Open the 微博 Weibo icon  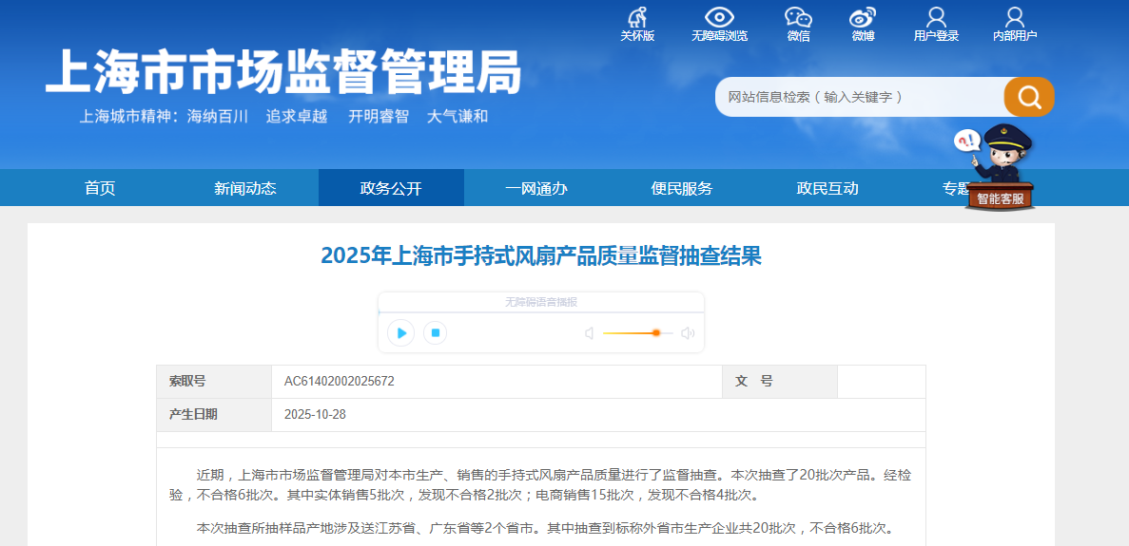863,17
